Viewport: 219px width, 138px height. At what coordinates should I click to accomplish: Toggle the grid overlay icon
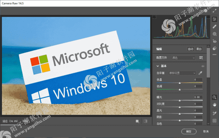[x=215, y=121]
